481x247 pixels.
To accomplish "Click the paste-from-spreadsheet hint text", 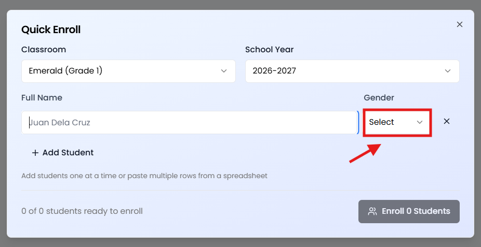I will (144, 176).
